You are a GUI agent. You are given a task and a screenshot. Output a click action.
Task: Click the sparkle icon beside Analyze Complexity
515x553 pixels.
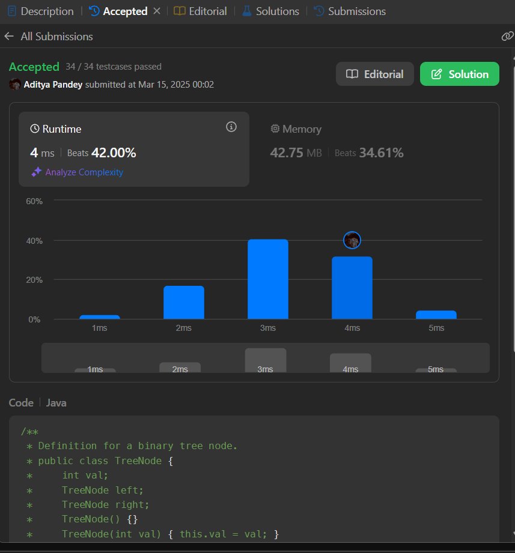[x=37, y=172]
